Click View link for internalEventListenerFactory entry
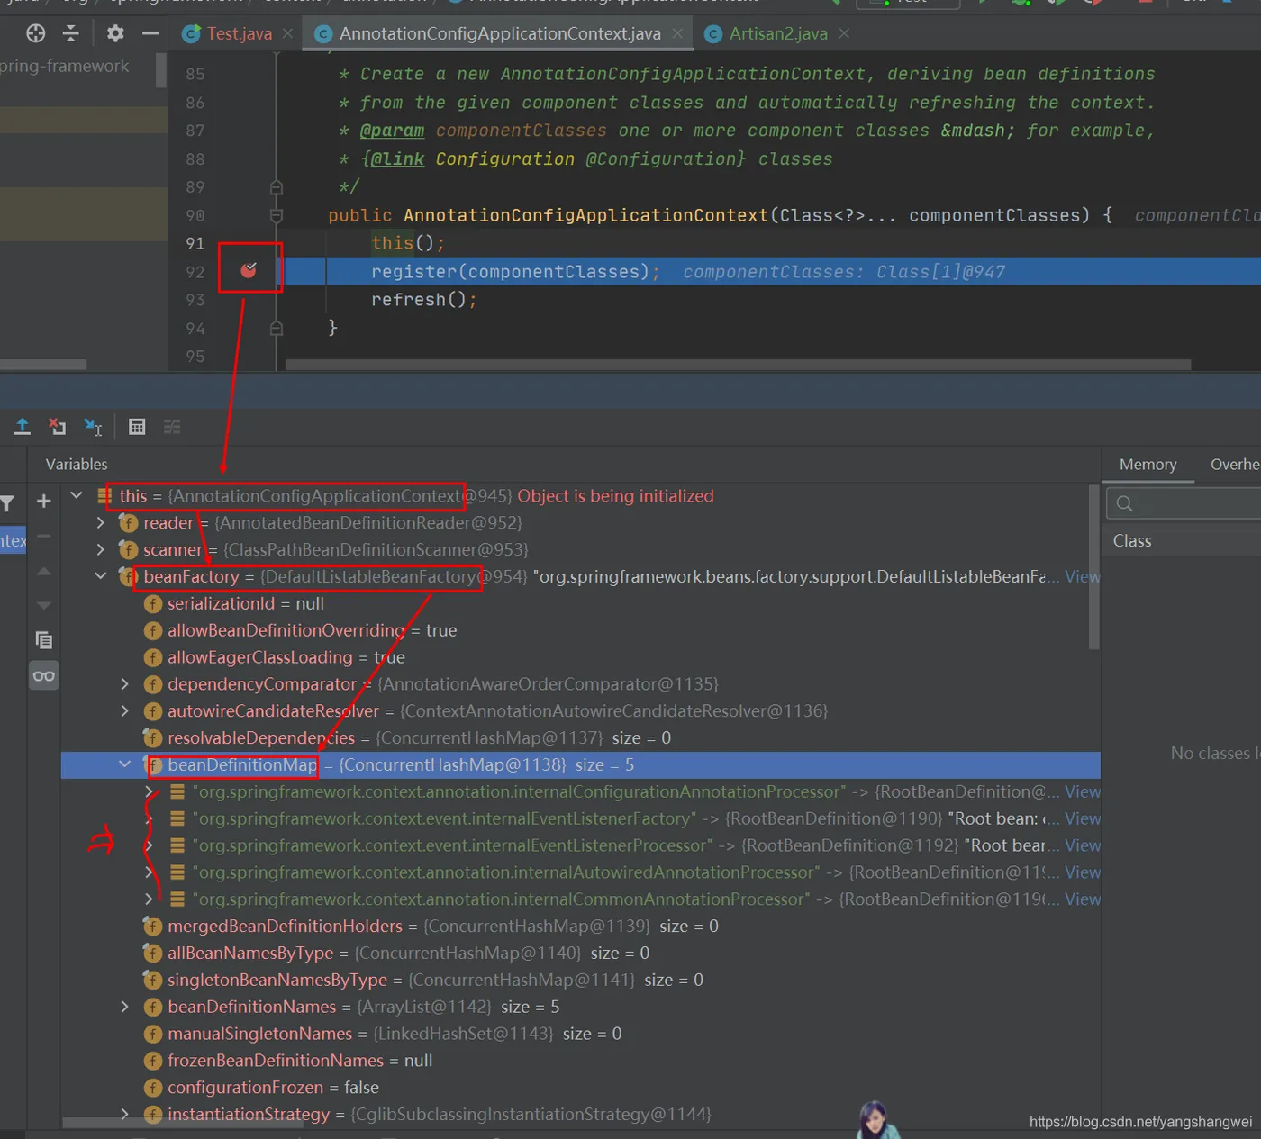Screen dimensions: 1261x1139 point(1082,818)
